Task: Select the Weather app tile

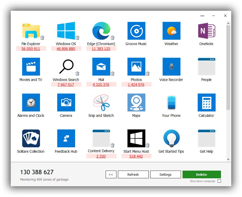Action: 172,31
